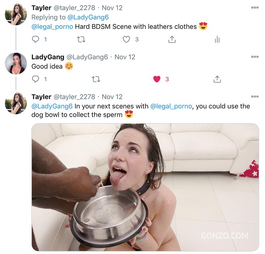The height and width of the screenshot is (254, 265).
Task: Reply to Tayler's first tweet
Action: tap(36, 40)
